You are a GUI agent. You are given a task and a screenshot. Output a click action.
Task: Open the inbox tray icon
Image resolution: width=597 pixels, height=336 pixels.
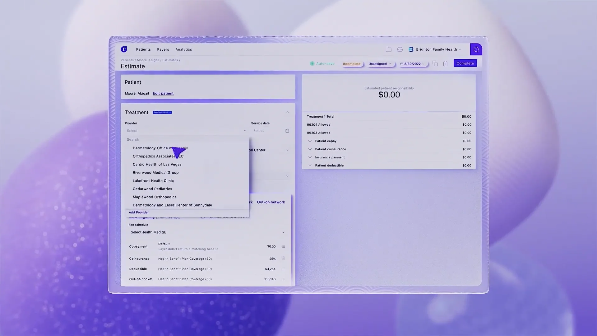[400, 49]
